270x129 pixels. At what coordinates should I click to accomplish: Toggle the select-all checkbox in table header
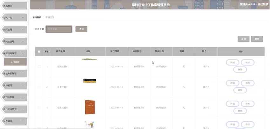tap(39, 52)
